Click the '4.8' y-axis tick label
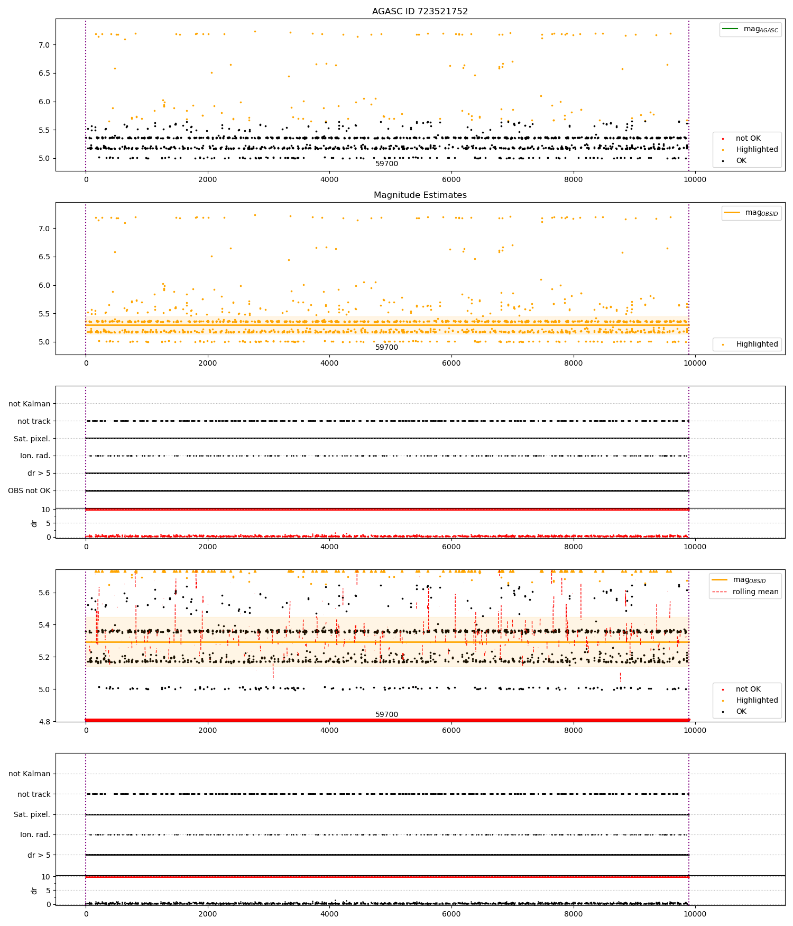 [x=44, y=722]
